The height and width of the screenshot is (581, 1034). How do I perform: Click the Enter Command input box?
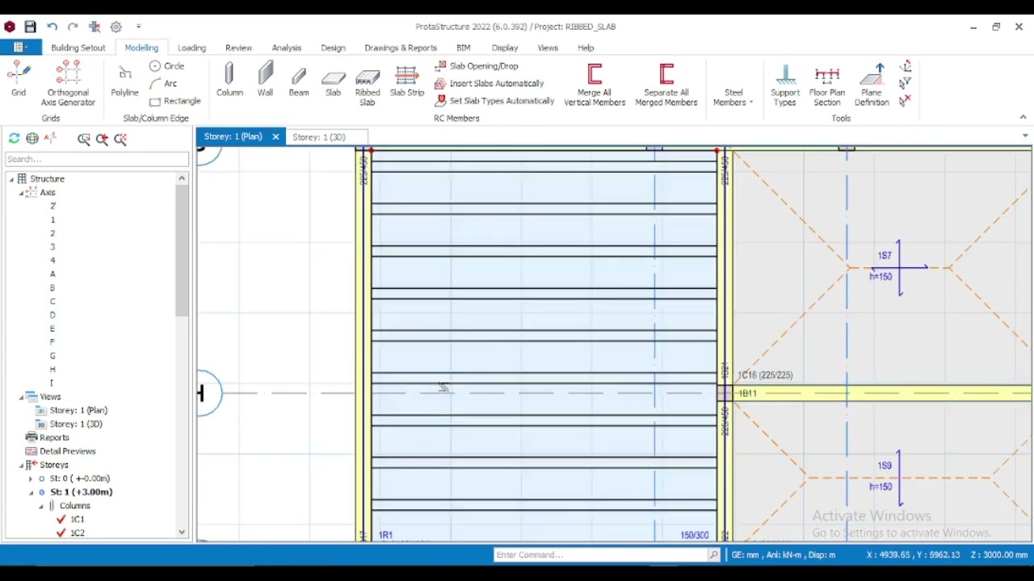click(x=601, y=555)
